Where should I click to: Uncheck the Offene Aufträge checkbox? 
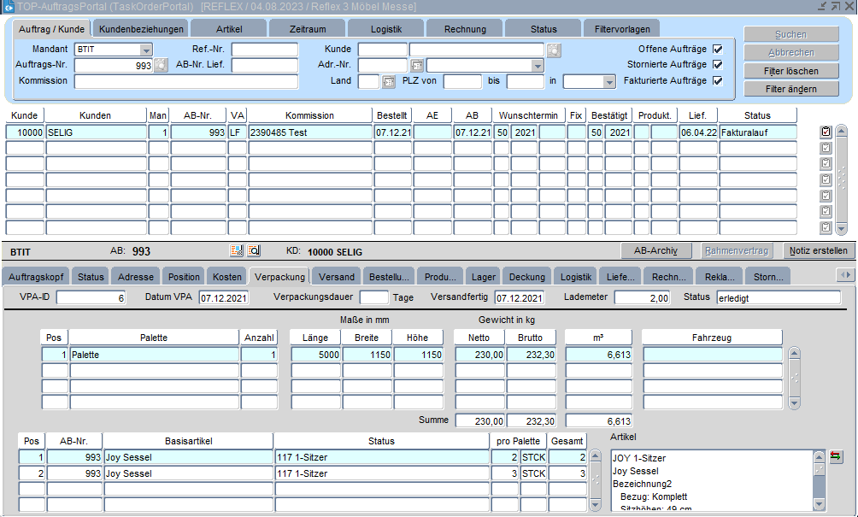tap(717, 50)
